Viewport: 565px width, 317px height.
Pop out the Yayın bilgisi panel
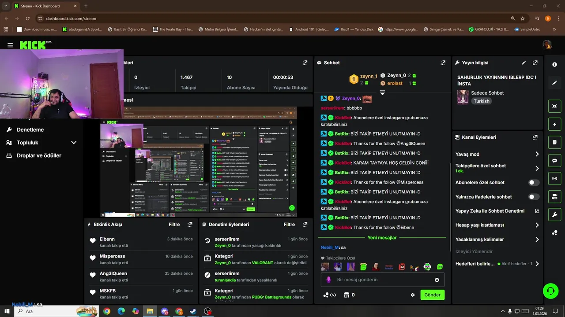coord(535,63)
